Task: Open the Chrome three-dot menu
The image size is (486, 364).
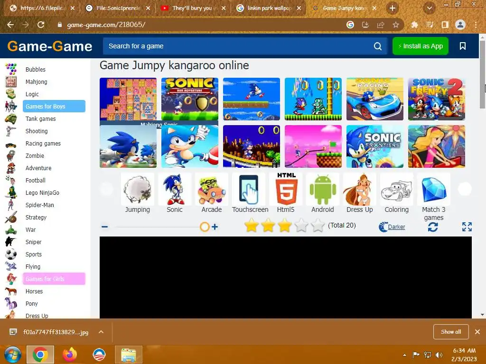Action: 476,25
